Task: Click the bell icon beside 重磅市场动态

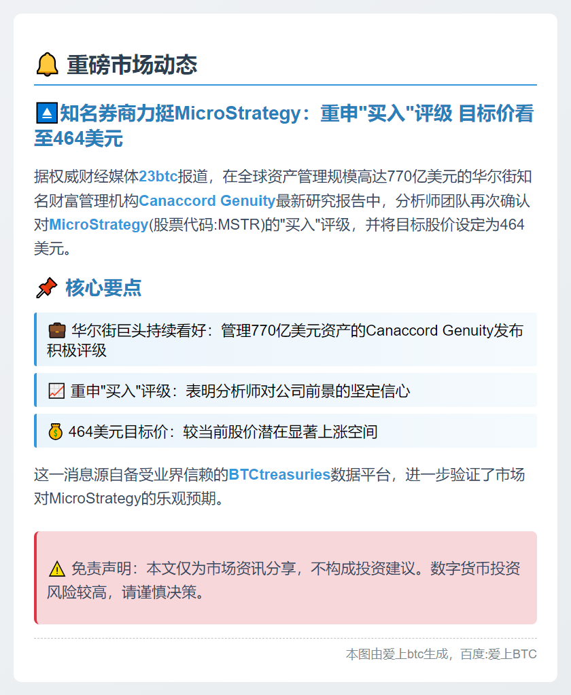Action: (x=47, y=65)
